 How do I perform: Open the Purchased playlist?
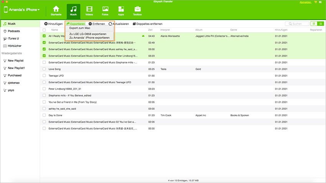coord(20,76)
